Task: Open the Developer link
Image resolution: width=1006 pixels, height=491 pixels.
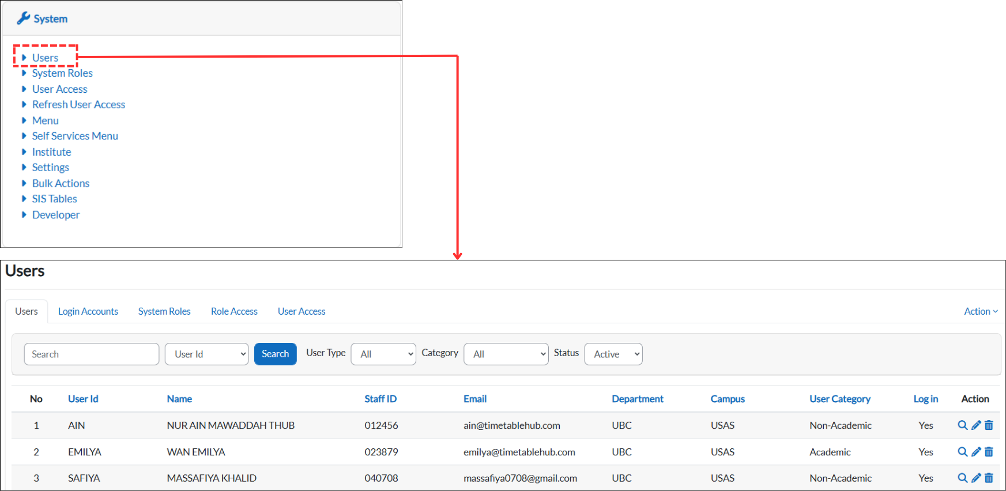Action: click(56, 215)
